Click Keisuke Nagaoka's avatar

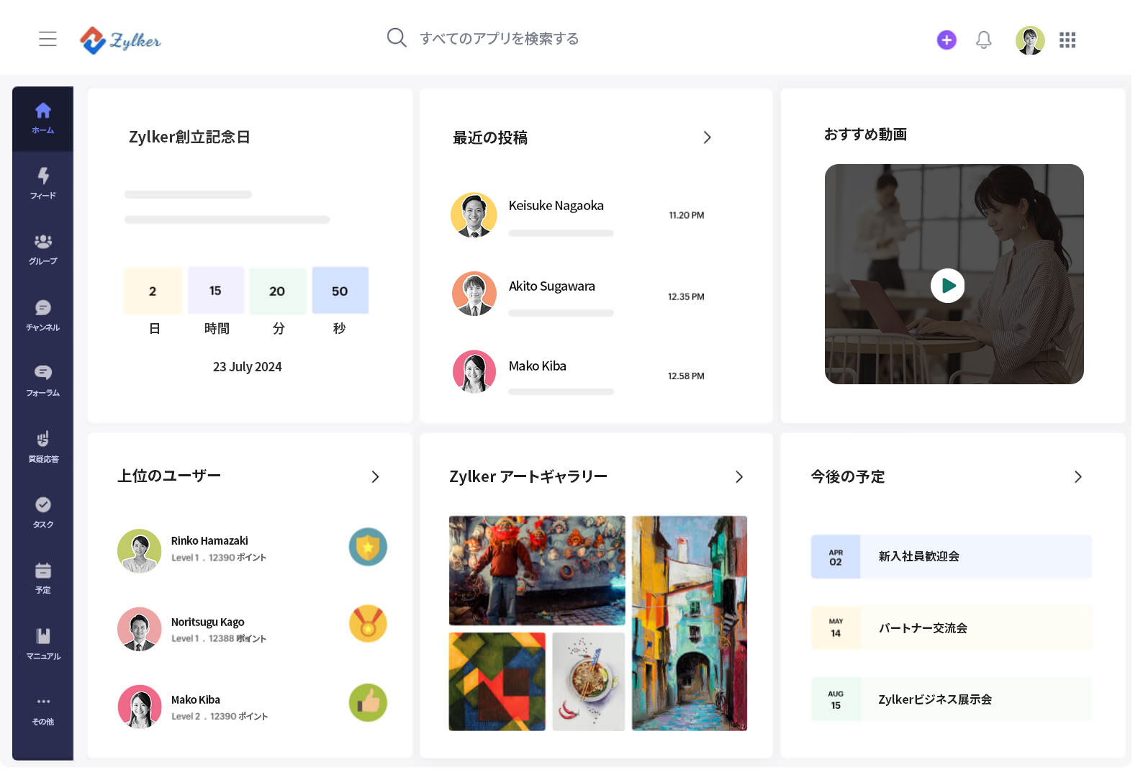pyautogui.click(x=474, y=215)
